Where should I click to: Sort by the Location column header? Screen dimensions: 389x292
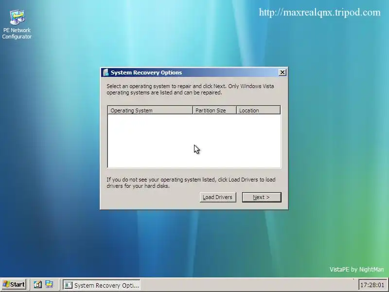pyautogui.click(x=259, y=110)
